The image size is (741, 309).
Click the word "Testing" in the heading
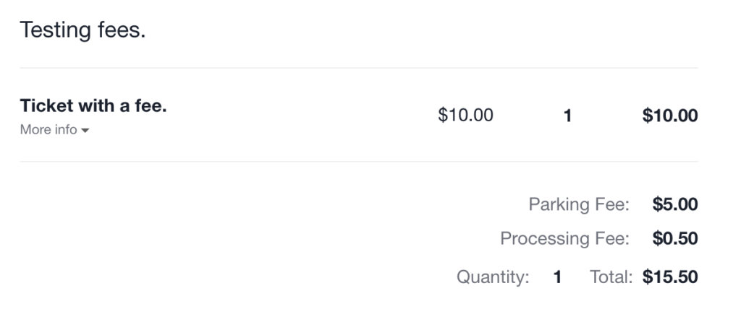55,31
